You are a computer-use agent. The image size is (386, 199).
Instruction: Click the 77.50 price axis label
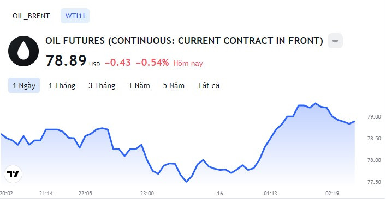(373, 182)
